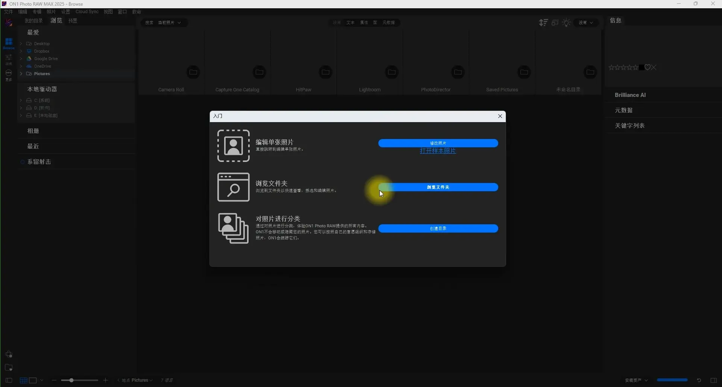Click the catalog photos icon in dialog
Screen dimensions: 722x387
click(233, 228)
